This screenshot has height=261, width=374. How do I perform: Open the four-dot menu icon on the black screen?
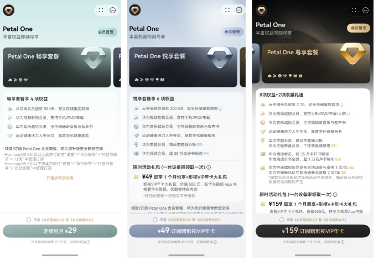(354, 11)
